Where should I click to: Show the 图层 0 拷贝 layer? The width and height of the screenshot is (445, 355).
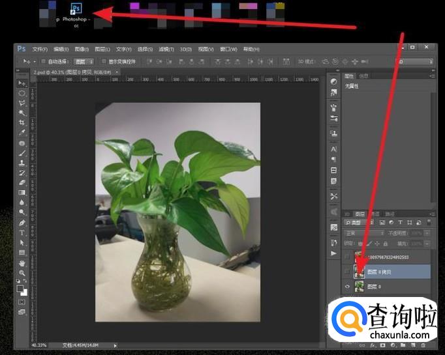point(346,271)
